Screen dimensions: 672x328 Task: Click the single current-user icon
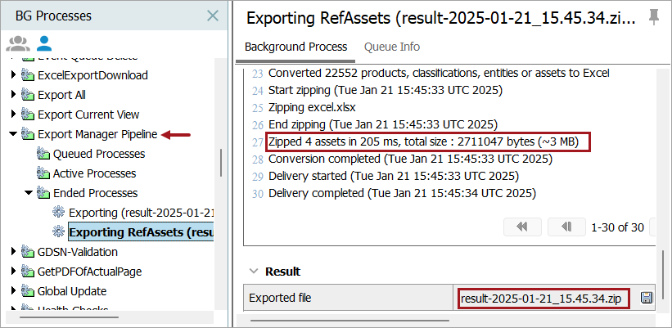click(x=44, y=43)
